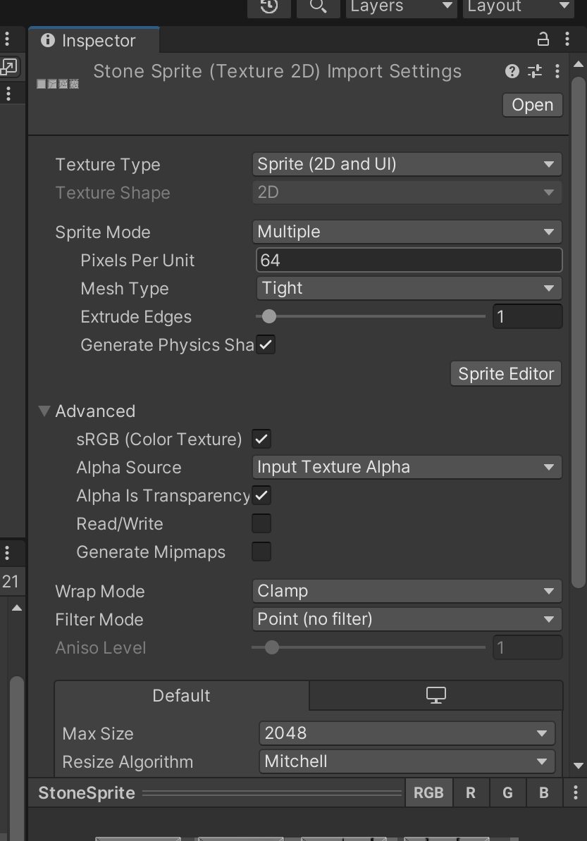
Task: Click the Pixels Per Unit label
Action: (137, 260)
